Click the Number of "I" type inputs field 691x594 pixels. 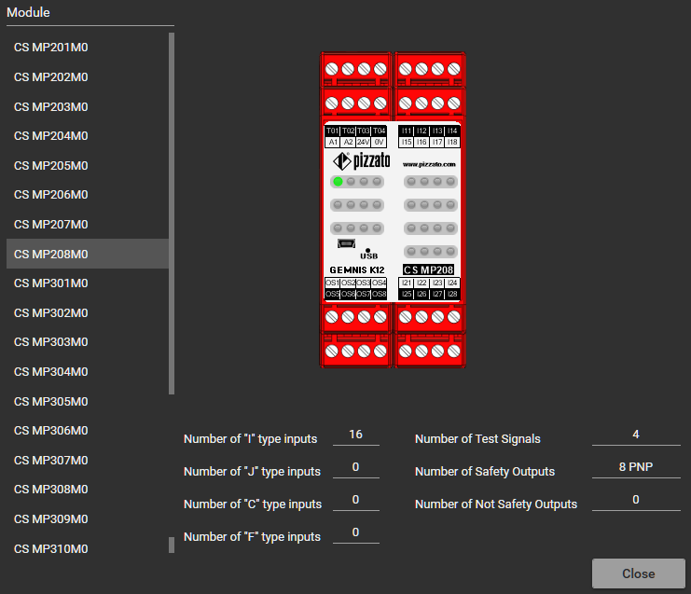click(x=356, y=435)
